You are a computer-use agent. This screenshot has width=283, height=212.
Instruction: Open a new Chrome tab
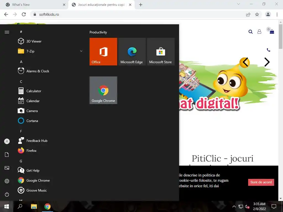pyautogui.click(x=141, y=5)
